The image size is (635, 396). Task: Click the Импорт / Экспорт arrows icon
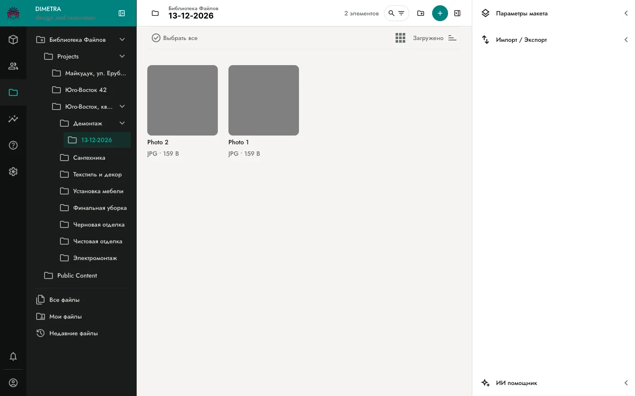pos(486,40)
